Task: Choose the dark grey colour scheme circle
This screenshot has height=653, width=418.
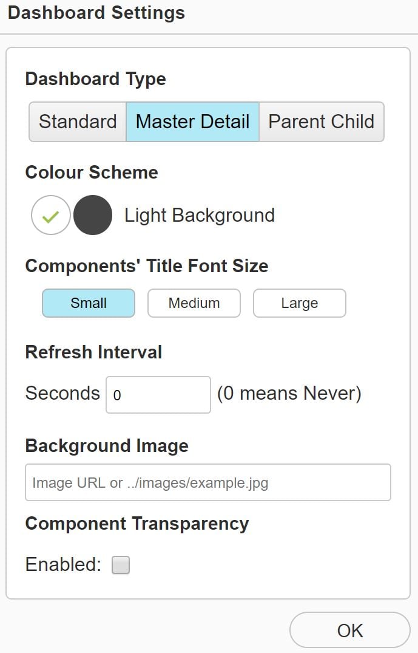Action: click(x=92, y=215)
